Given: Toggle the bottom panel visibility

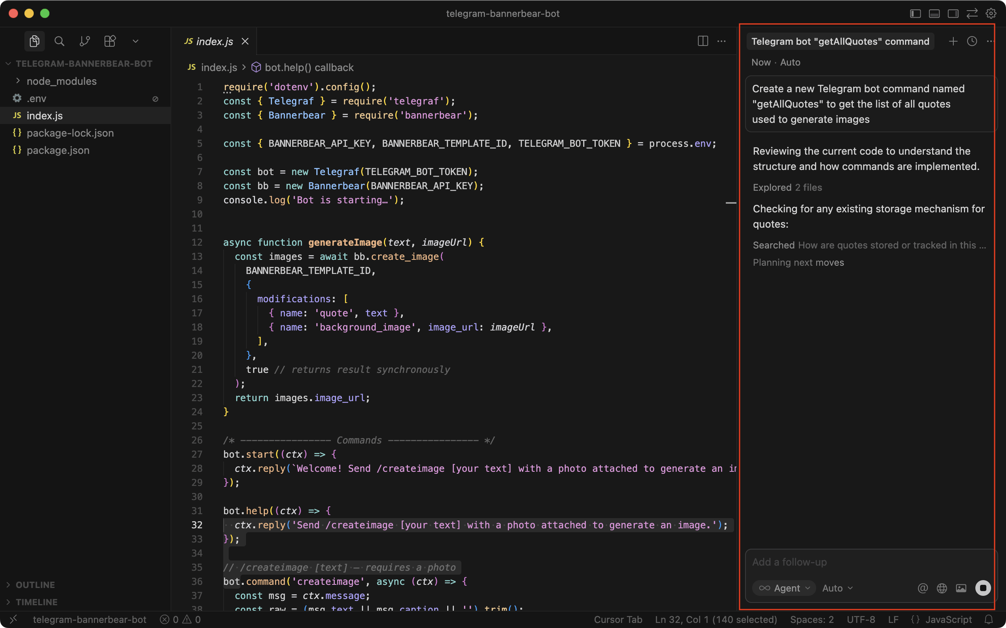Looking at the screenshot, I should (x=934, y=13).
